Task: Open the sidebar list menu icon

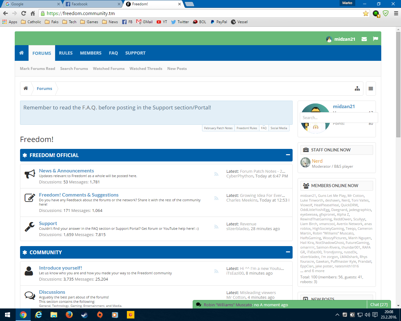Action: 371,89
